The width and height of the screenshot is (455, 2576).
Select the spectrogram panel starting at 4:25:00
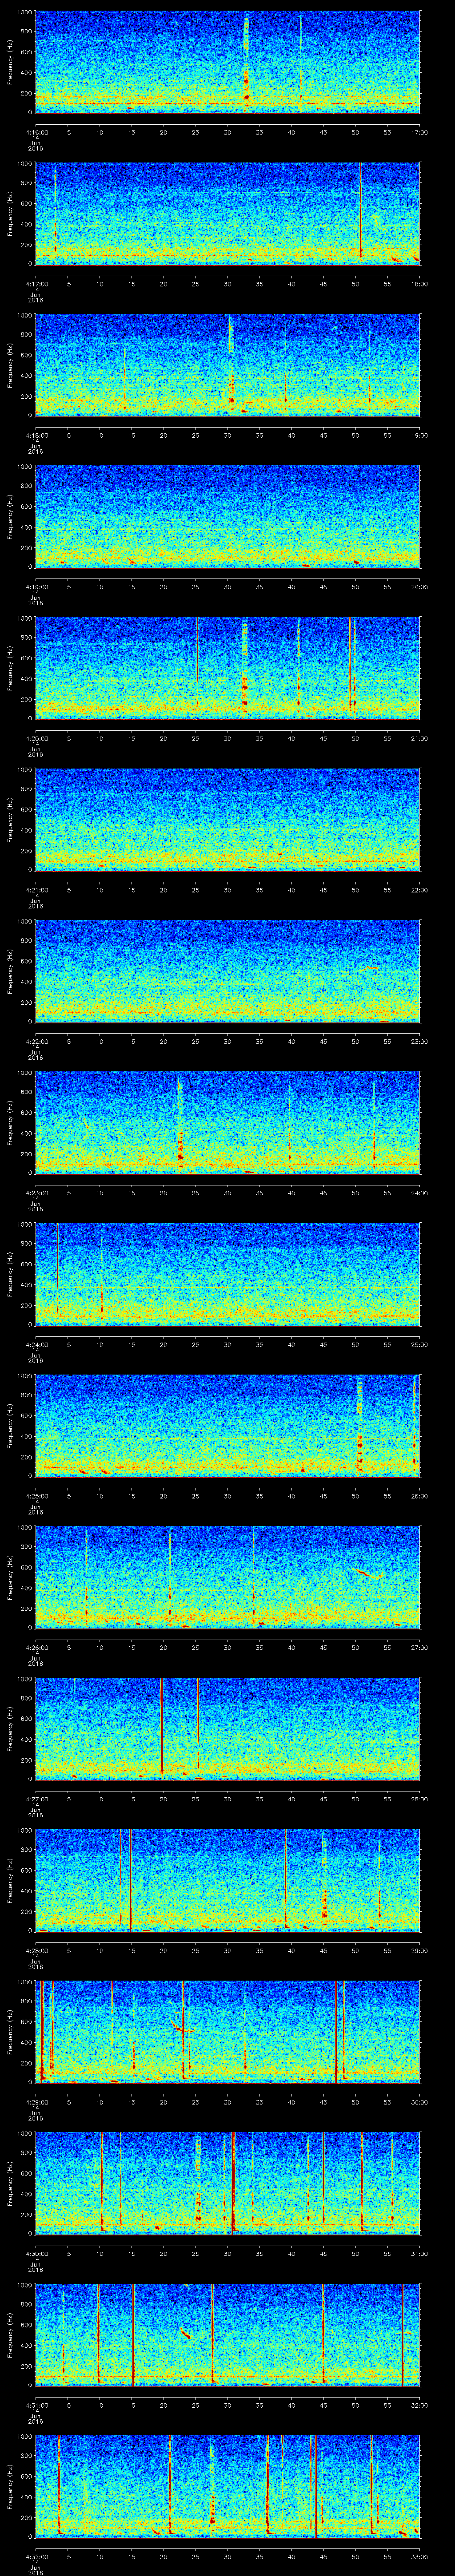[x=228, y=1425]
